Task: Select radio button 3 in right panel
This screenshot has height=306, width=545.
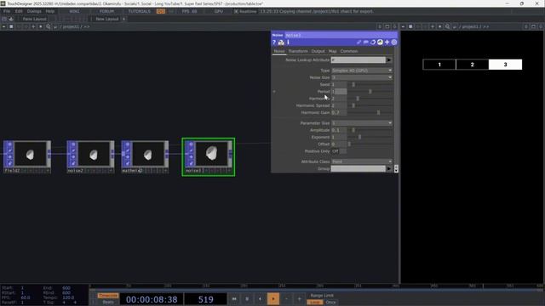Action: coord(505,65)
